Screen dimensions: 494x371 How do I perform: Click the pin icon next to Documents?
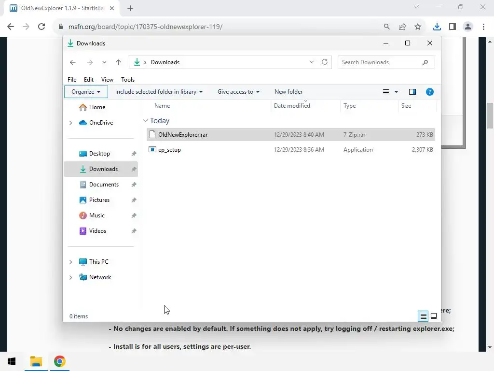[x=134, y=185]
